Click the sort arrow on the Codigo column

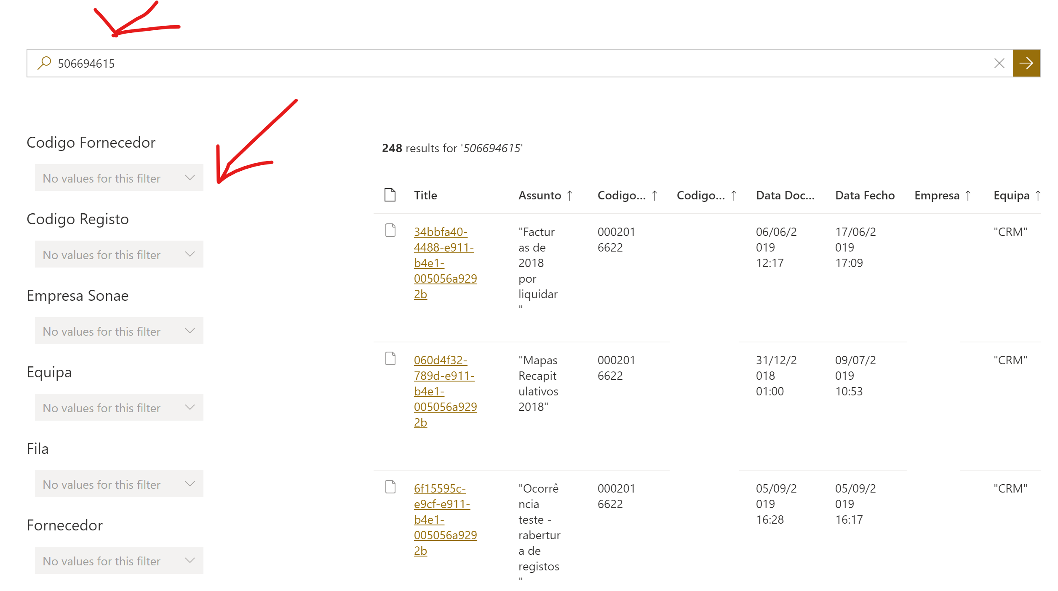click(654, 195)
